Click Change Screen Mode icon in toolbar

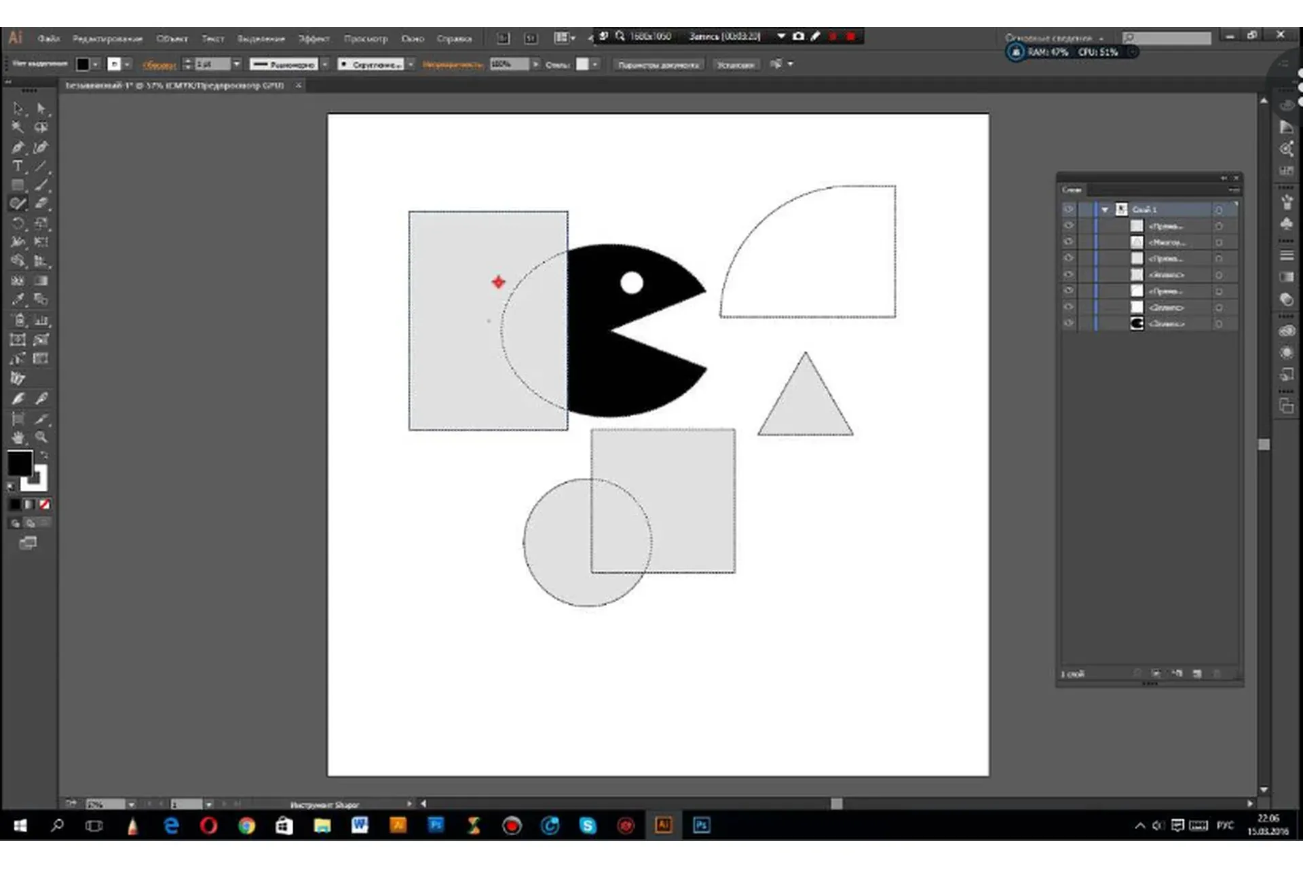(x=28, y=543)
